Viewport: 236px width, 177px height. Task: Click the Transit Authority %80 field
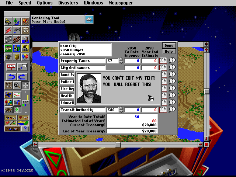(x=113, y=110)
